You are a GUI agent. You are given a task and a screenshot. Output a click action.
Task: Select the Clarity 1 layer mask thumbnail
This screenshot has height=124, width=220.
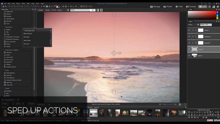[200, 30]
